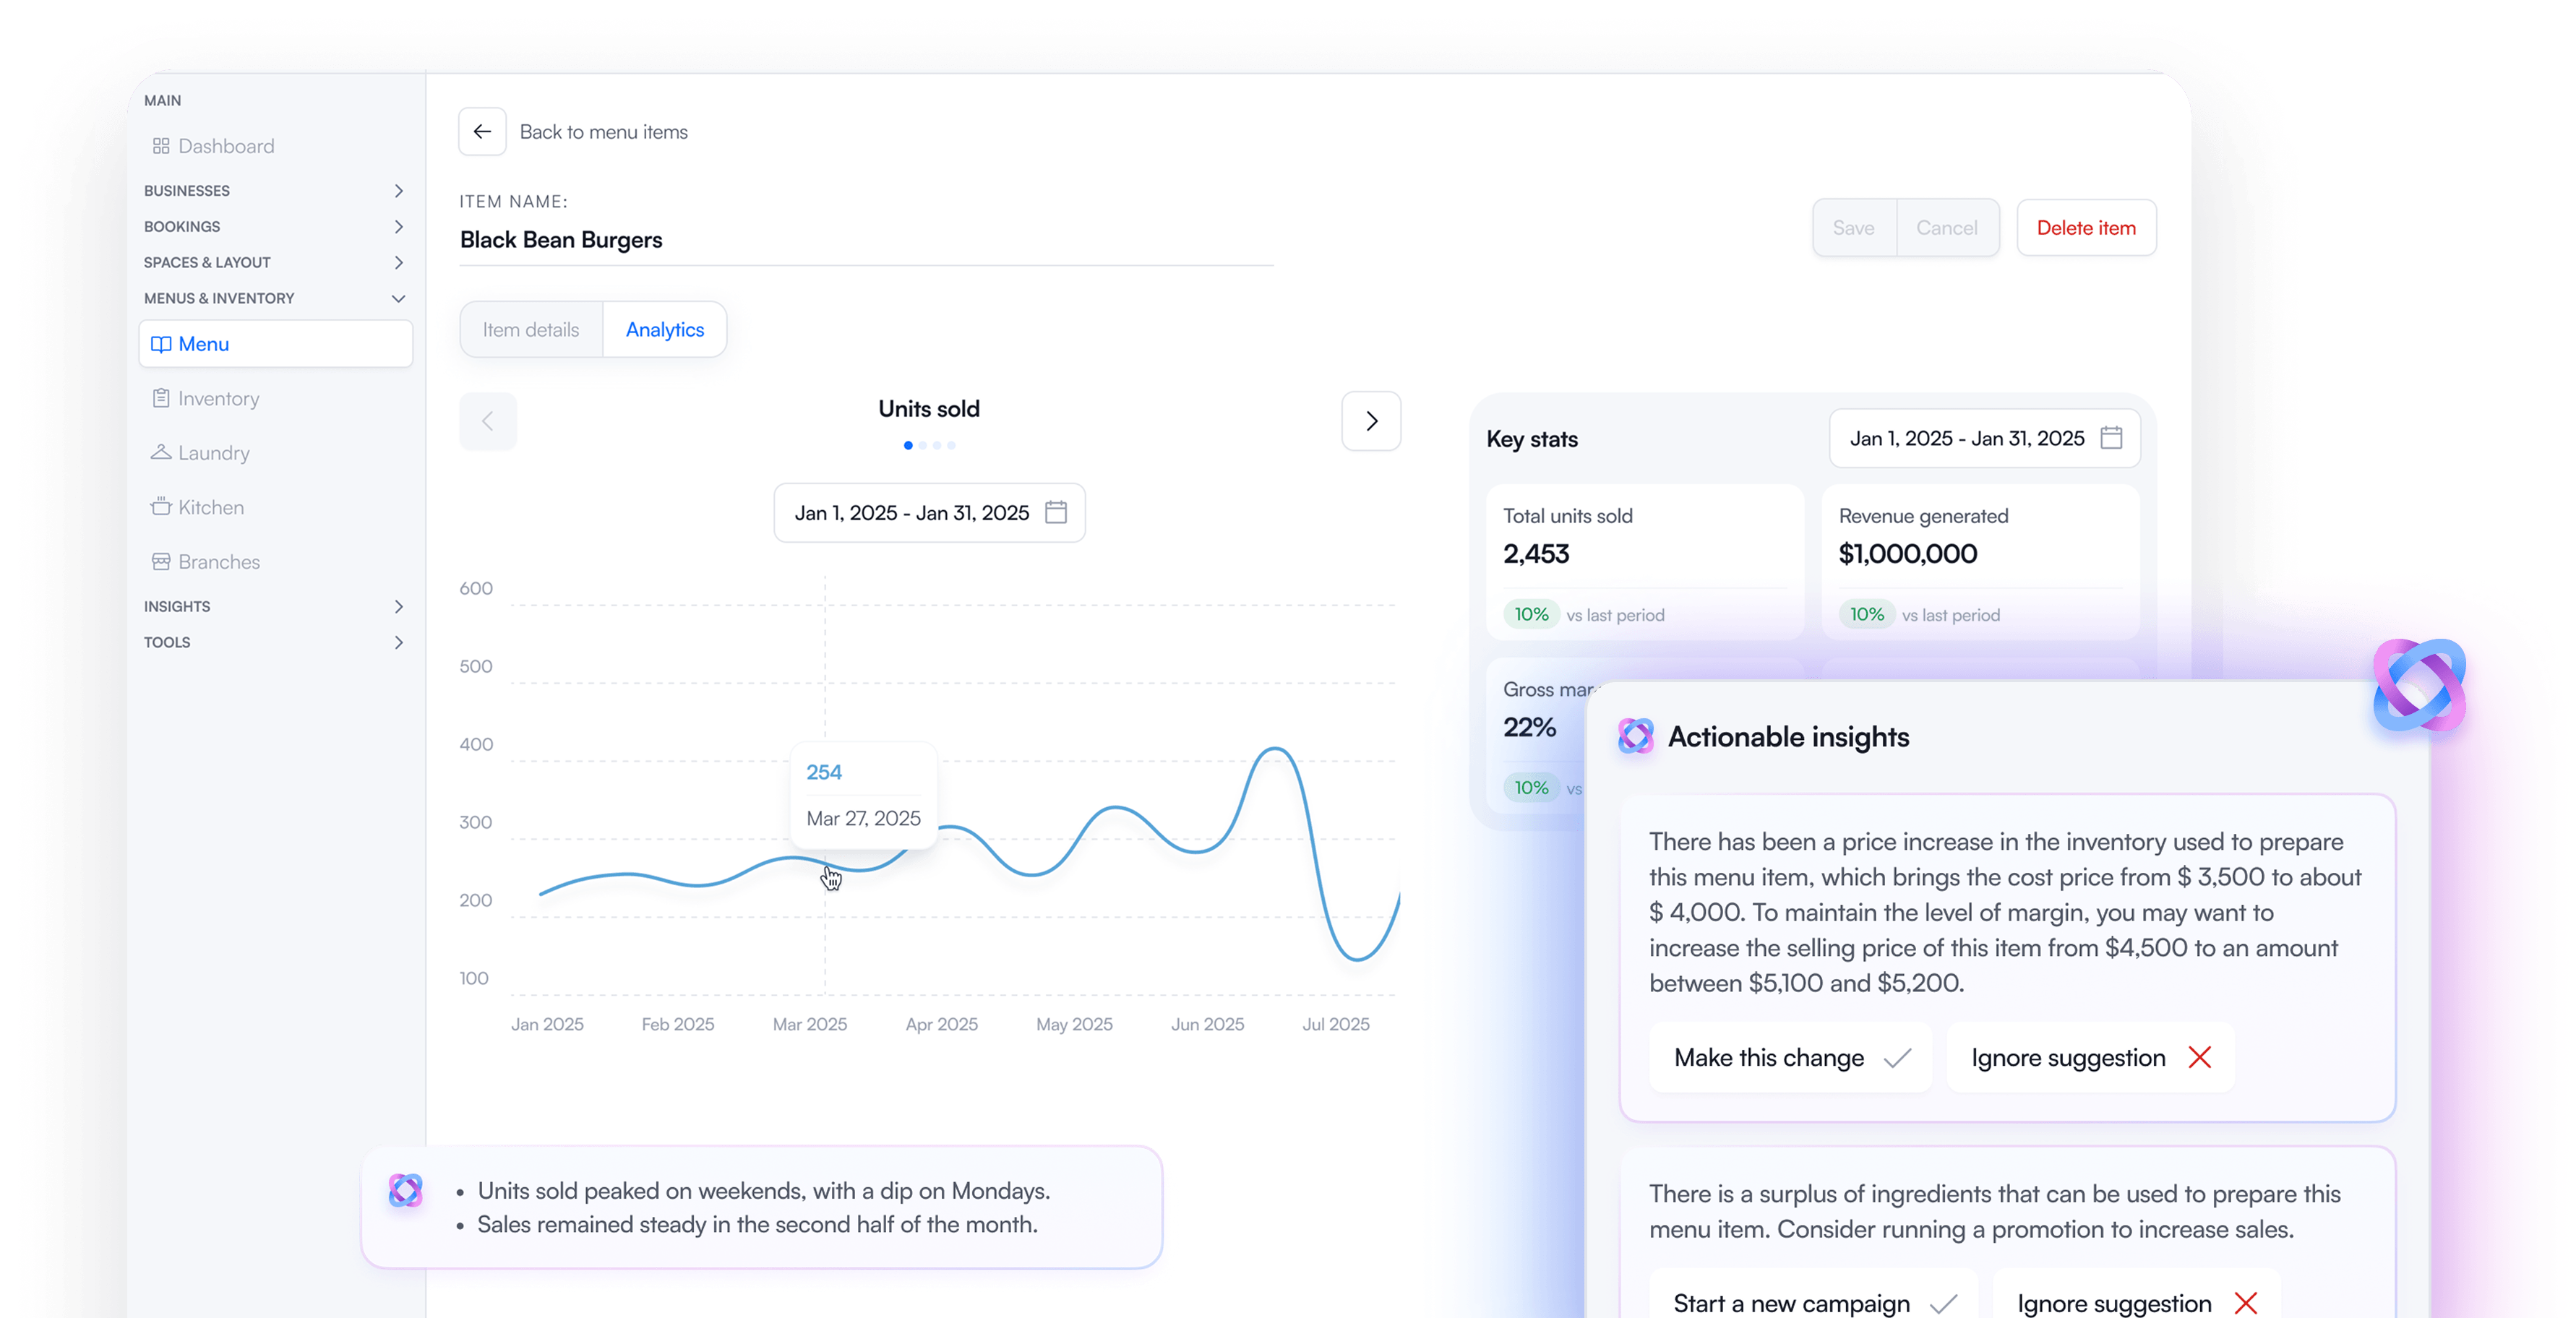Click the red X on the price Ignore suggestion

pos(2199,1057)
